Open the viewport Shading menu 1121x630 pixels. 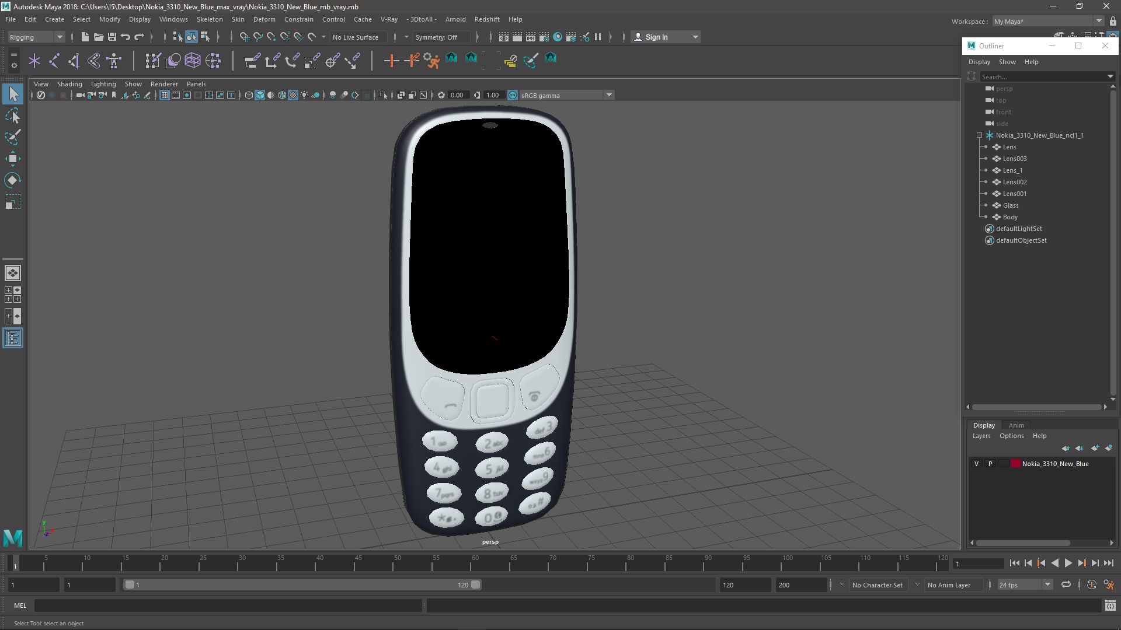pos(69,84)
